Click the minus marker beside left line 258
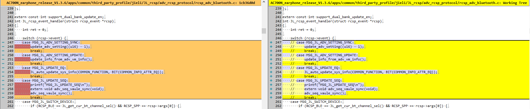Viewport: 530px width, 109px height. 3,89
